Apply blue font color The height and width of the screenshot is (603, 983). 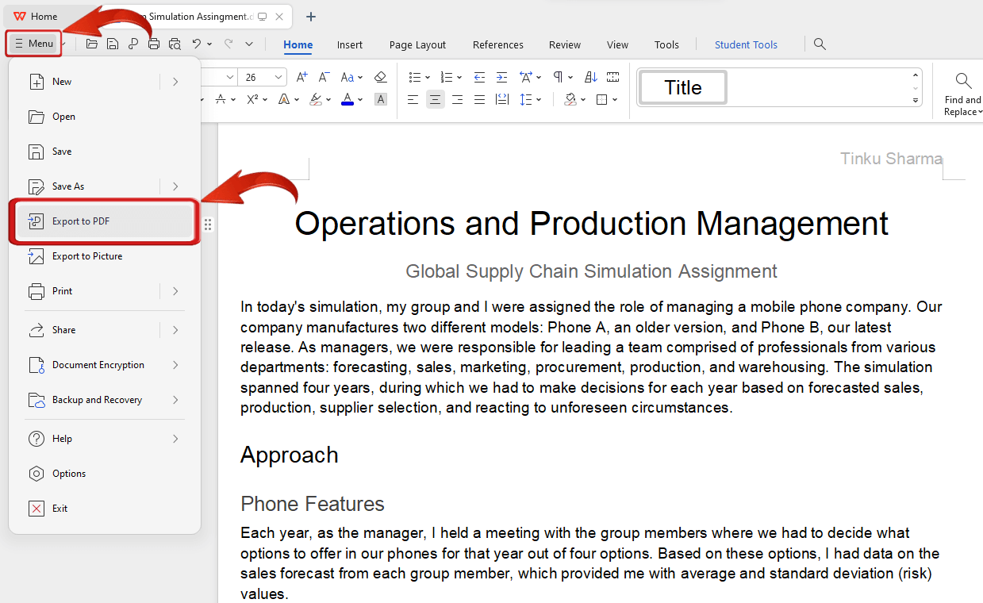click(x=348, y=99)
